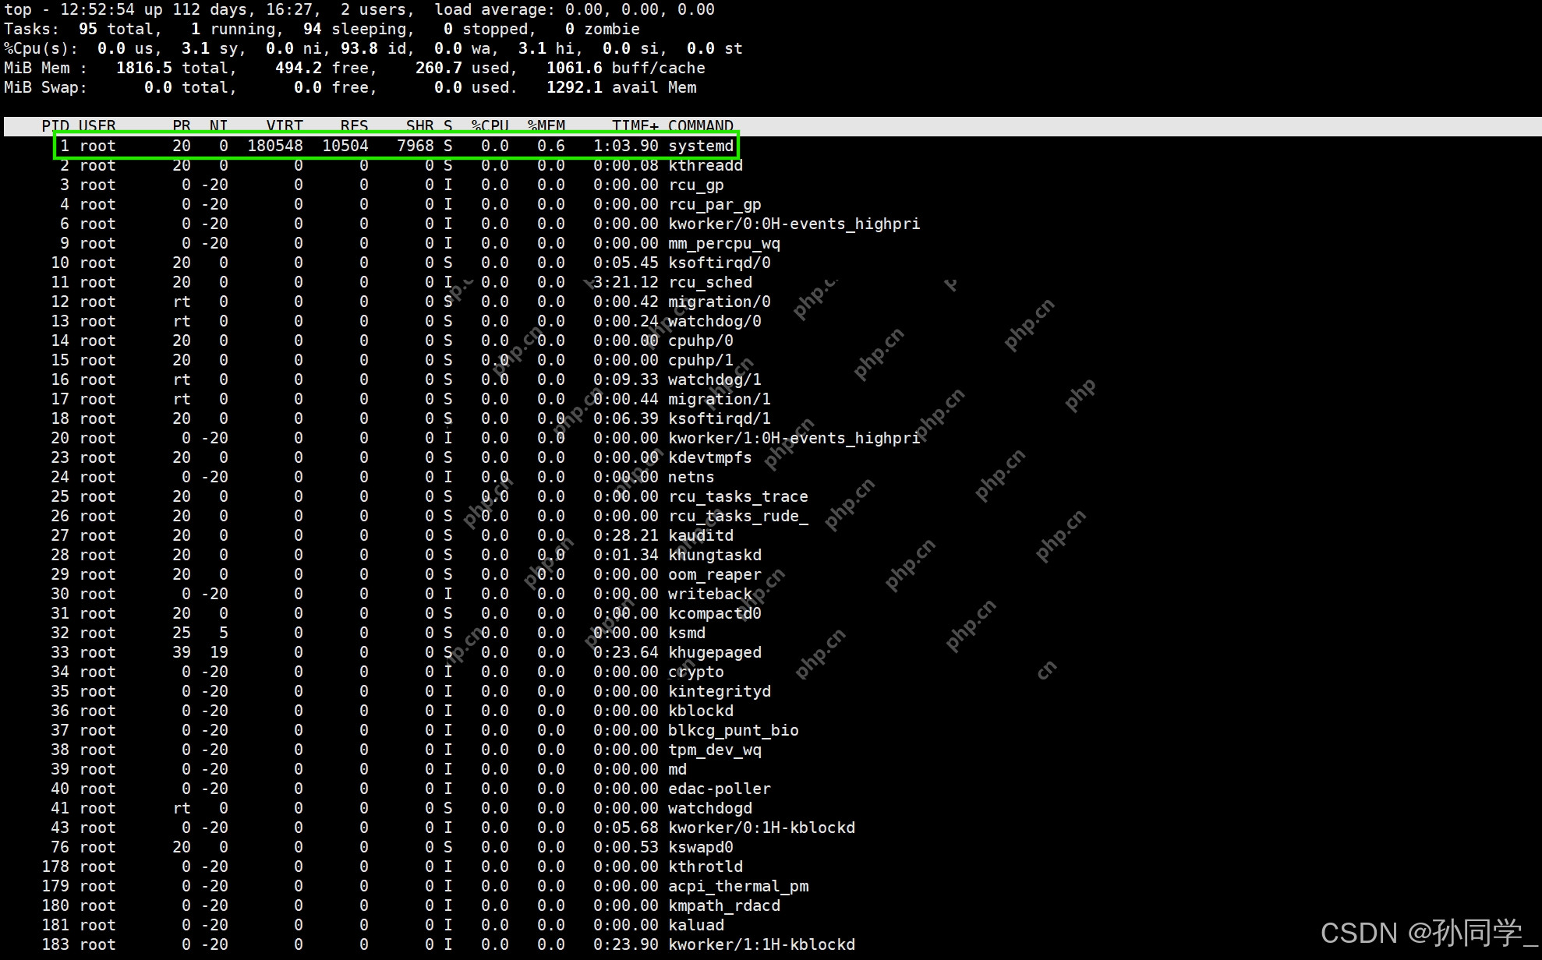Image resolution: width=1542 pixels, height=960 pixels.
Task: Click the blkcg_punt_bio command
Action: pos(733,730)
